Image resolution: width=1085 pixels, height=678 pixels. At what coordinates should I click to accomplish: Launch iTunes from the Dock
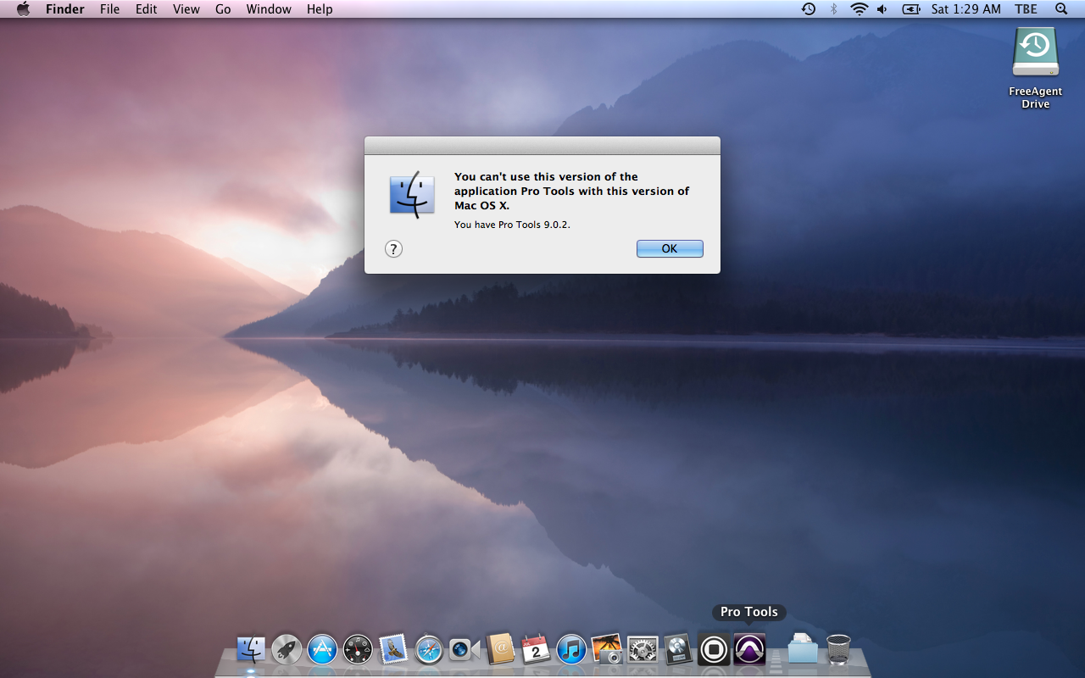tap(571, 650)
